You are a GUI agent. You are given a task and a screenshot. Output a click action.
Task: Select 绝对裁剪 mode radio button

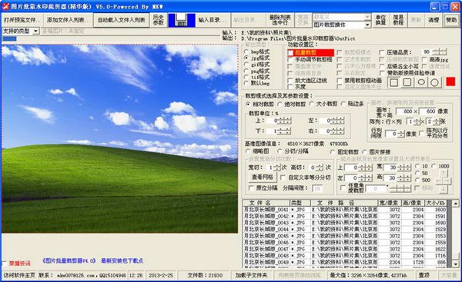(x=280, y=104)
